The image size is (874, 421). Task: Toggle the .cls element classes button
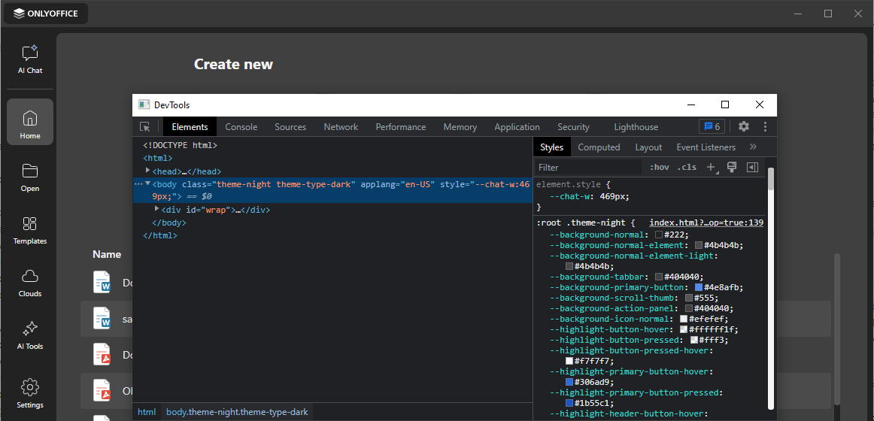click(x=687, y=167)
